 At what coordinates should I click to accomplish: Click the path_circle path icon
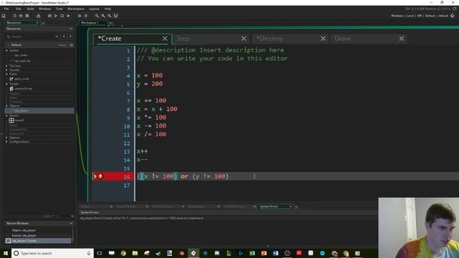point(11,79)
